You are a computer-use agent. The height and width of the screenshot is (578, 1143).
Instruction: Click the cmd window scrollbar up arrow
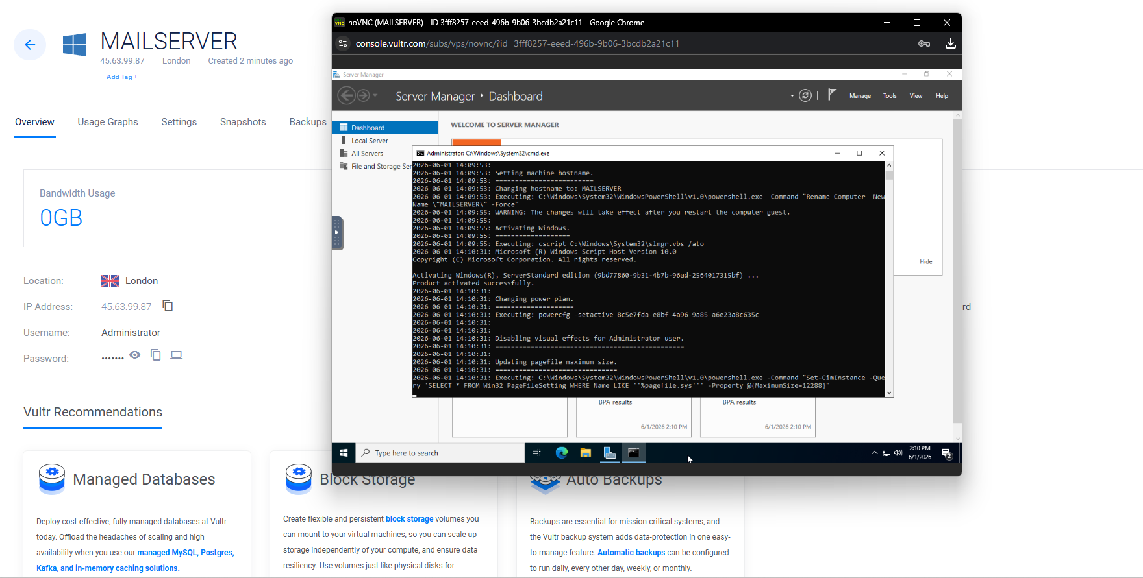click(890, 165)
